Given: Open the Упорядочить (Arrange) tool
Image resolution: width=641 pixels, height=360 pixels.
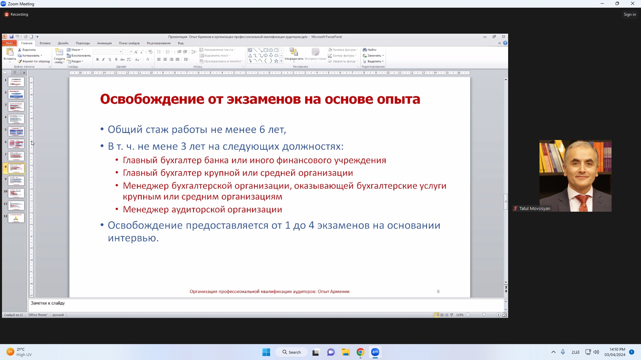Looking at the screenshot, I should pyautogui.click(x=294, y=53).
